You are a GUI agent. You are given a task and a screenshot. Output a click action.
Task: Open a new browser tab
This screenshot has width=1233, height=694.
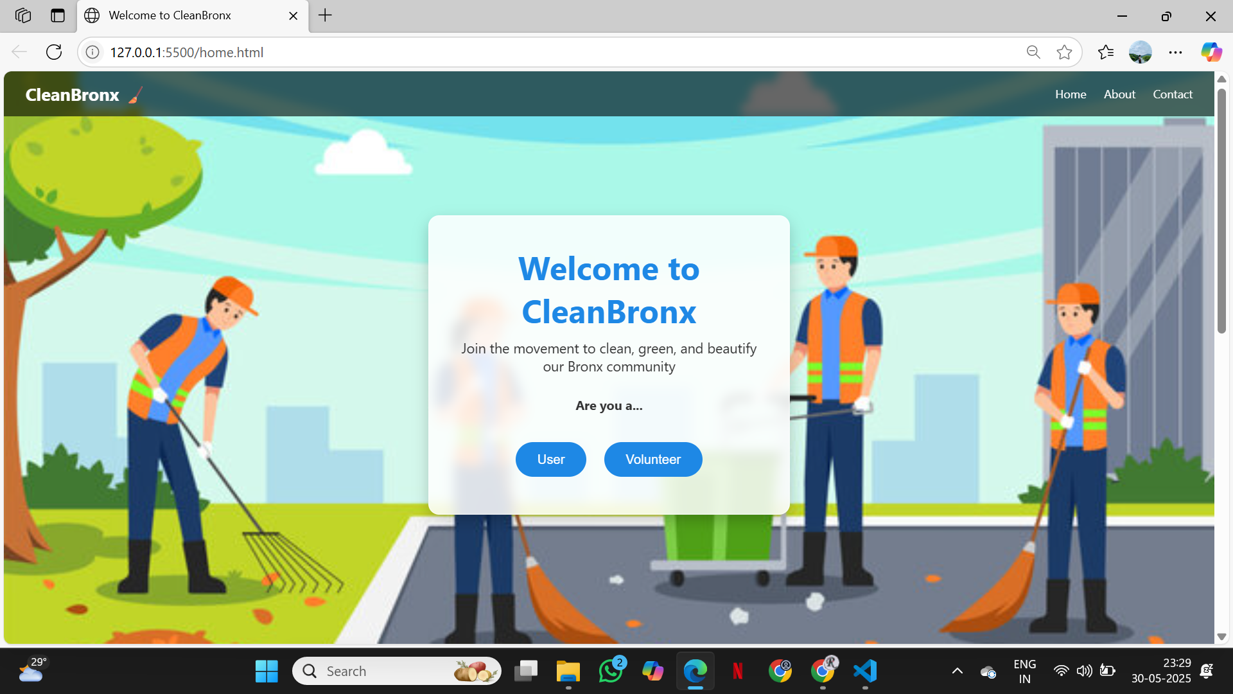pos(326,15)
